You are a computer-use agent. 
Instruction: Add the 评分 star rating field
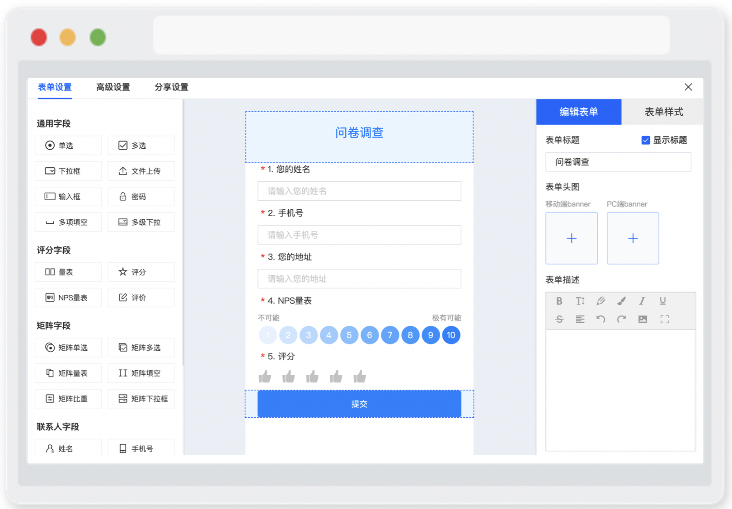[141, 272]
